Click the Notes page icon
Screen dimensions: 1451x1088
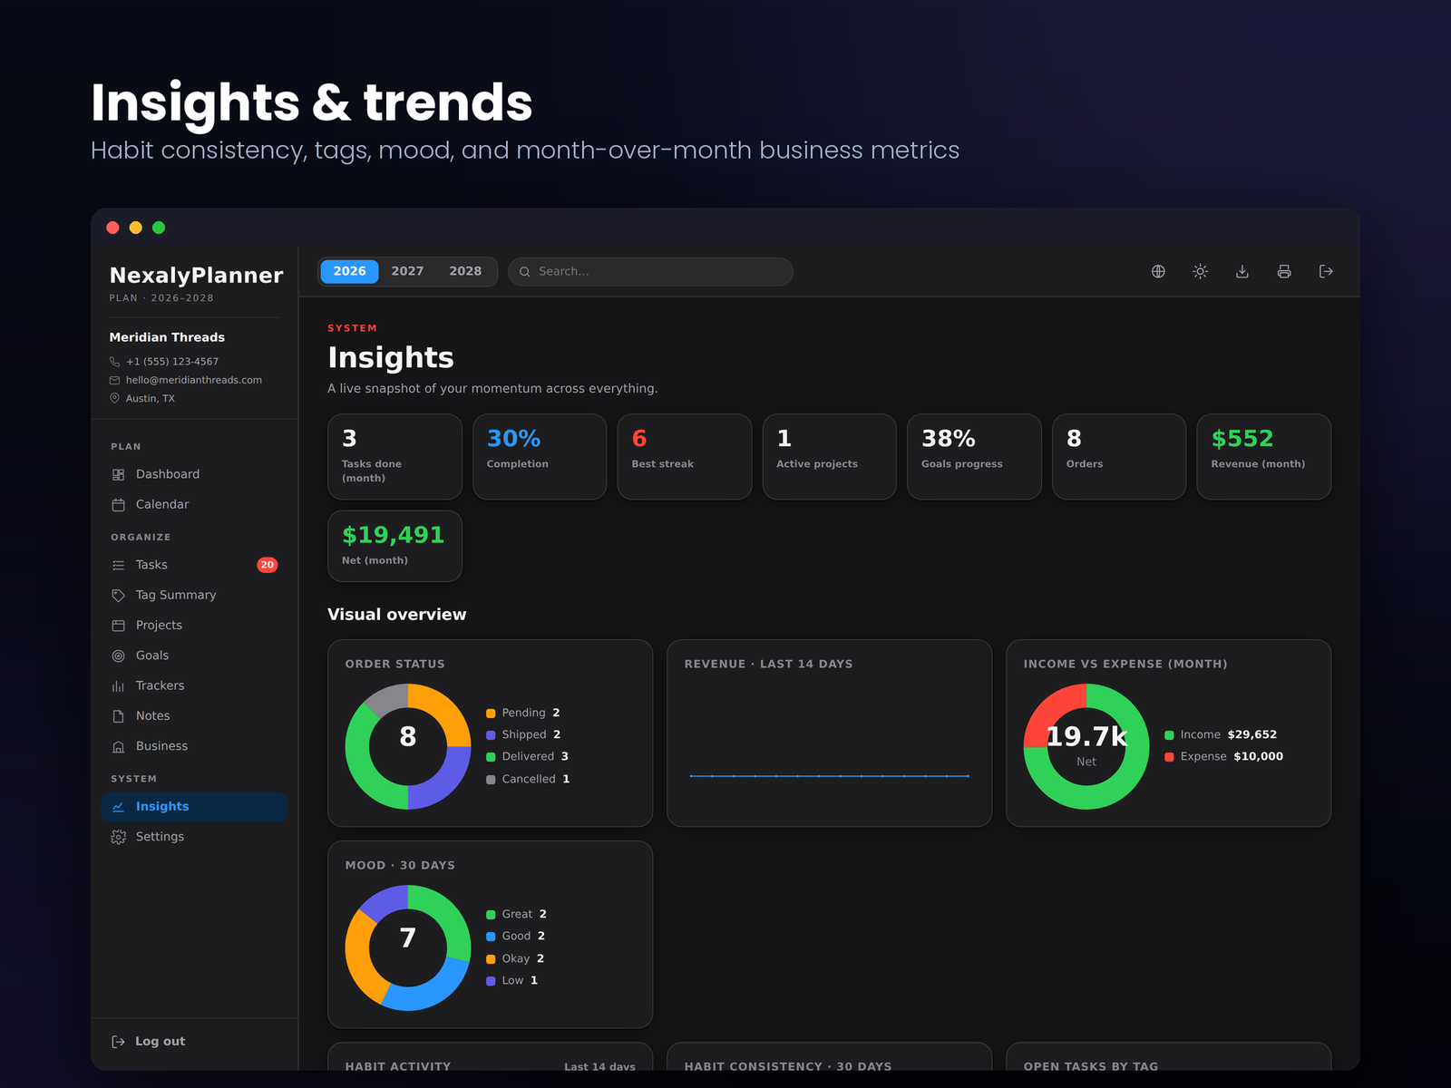118,715
